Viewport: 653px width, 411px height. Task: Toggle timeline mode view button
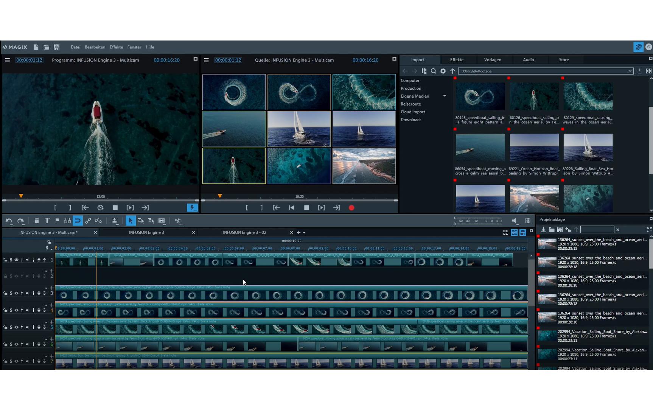(514, 232)
